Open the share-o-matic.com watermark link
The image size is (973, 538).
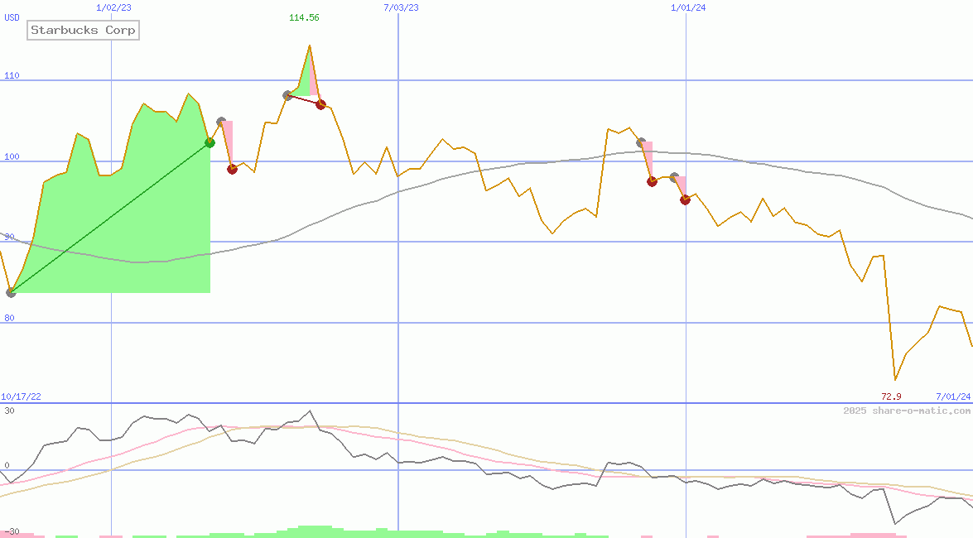pos(907,411)
